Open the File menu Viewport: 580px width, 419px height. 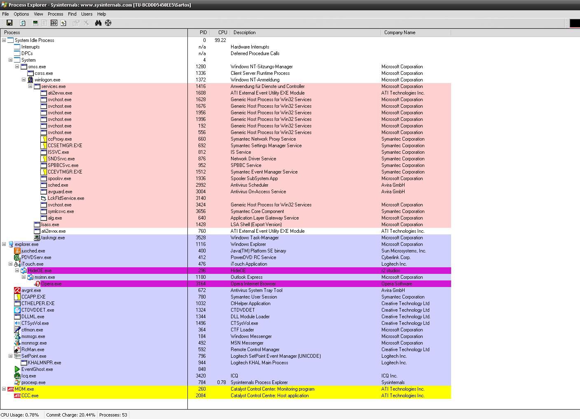[6, 14]
